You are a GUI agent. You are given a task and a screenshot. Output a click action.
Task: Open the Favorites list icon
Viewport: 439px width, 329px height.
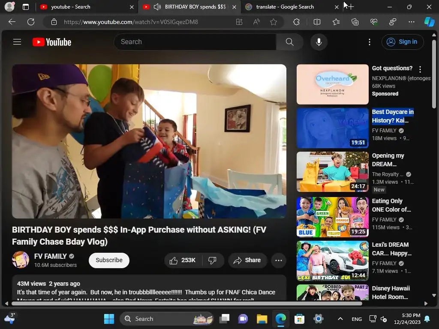pyautogui.click(x=336, y=22)
